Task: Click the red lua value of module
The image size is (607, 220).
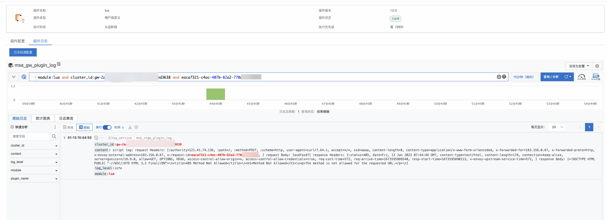Action: 112,174
